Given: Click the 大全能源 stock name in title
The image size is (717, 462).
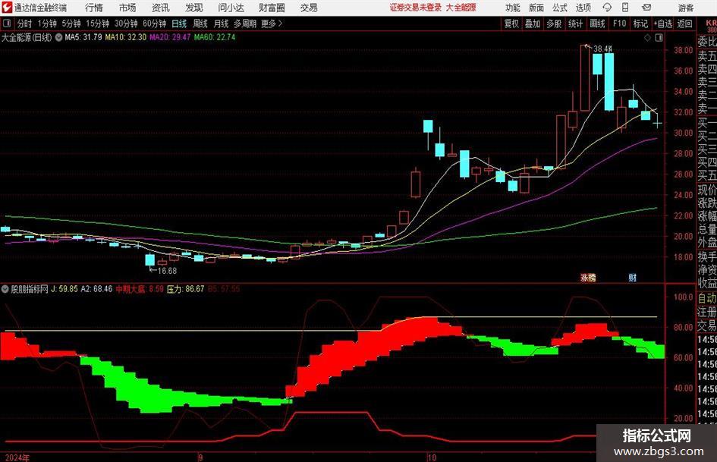Looking at the screenshot, I should point(461,8).
